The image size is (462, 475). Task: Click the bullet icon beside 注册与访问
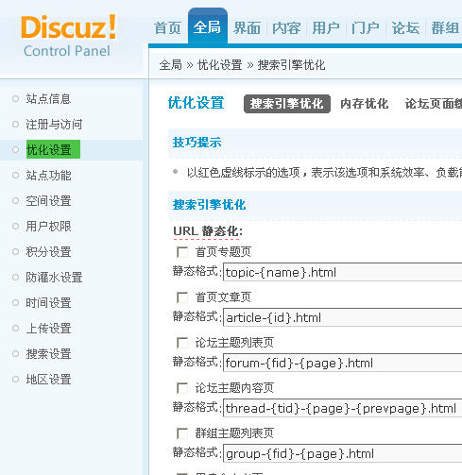click(15, 125)
